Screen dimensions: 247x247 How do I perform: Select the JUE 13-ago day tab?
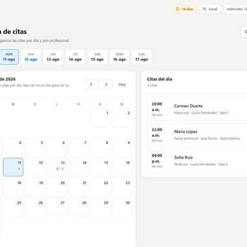53,57
